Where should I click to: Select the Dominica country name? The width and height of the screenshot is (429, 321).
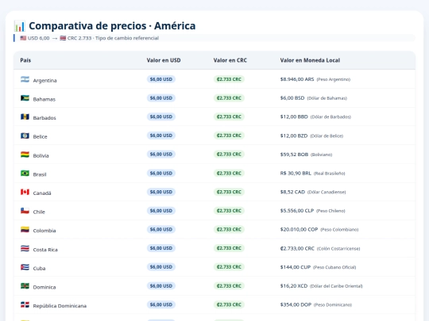click(x=44, y=287)
